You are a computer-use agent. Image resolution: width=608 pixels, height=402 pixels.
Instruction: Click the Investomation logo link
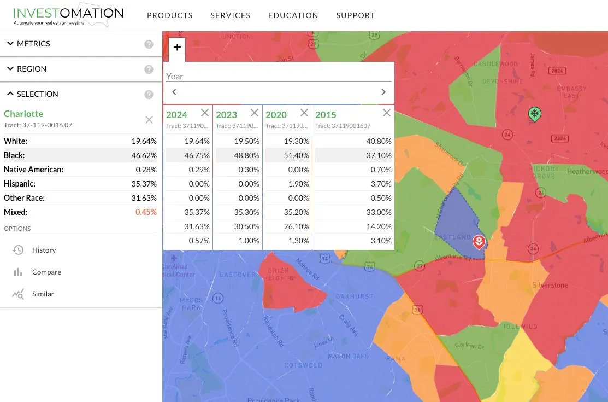[x=68, y=15]
